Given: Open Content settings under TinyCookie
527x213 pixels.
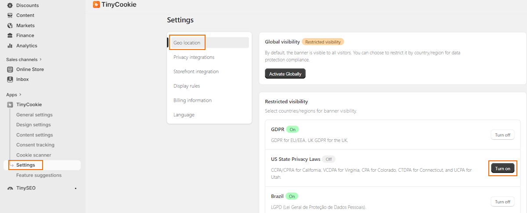Looking at the screenshot, I should [x=34, y=135].
